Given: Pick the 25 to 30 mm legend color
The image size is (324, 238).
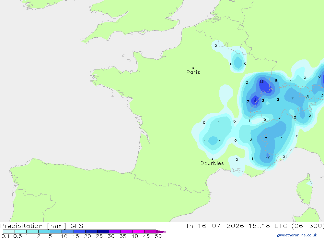Looking at the screenshot, I should (x=103, y=232).
